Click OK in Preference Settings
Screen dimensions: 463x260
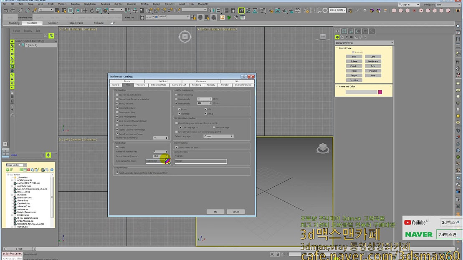[215, 212]
